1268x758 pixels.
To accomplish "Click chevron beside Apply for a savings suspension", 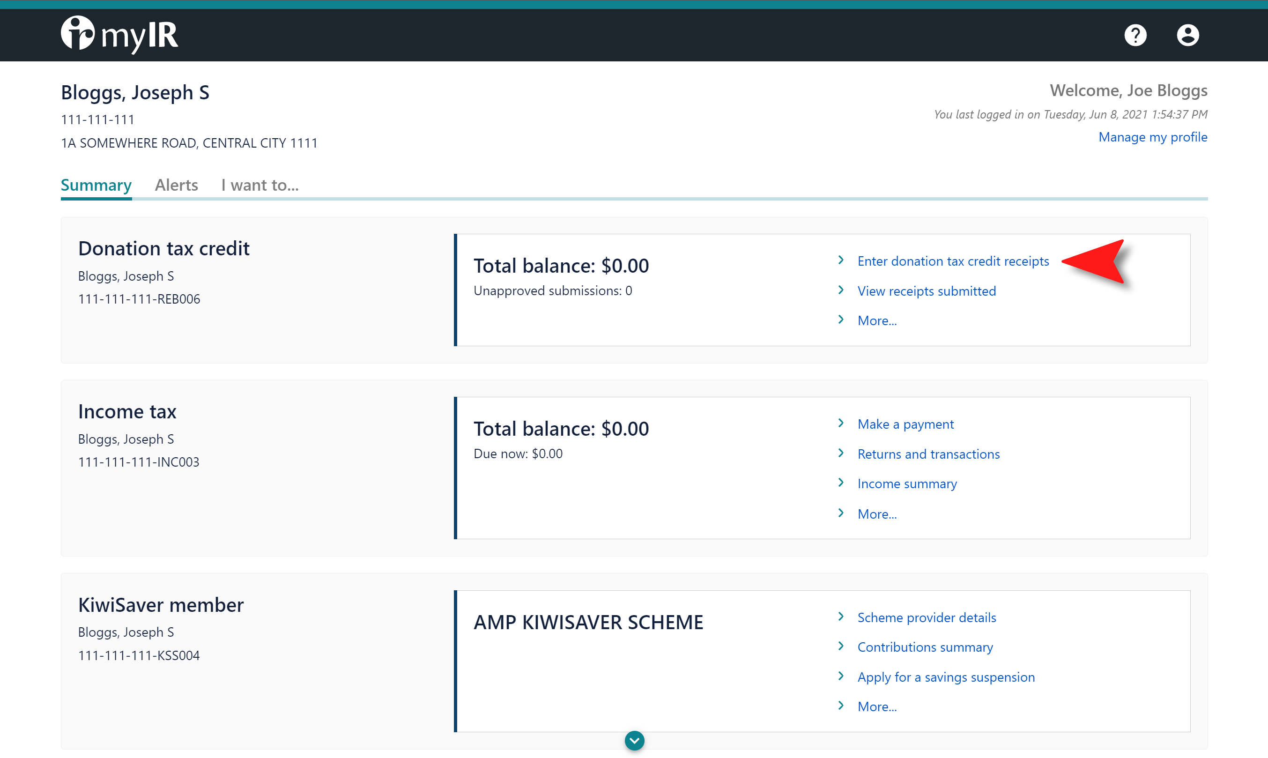I will [x=840, y=676].
